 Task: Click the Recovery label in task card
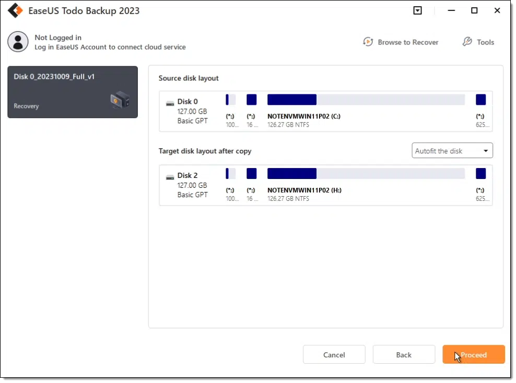(26, 106)
